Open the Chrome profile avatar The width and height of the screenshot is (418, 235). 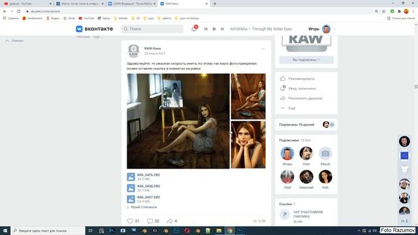pyautogui.click(x=406, y=12)
